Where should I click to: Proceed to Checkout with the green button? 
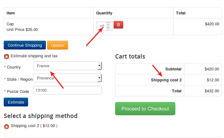(x=145, y=109)
